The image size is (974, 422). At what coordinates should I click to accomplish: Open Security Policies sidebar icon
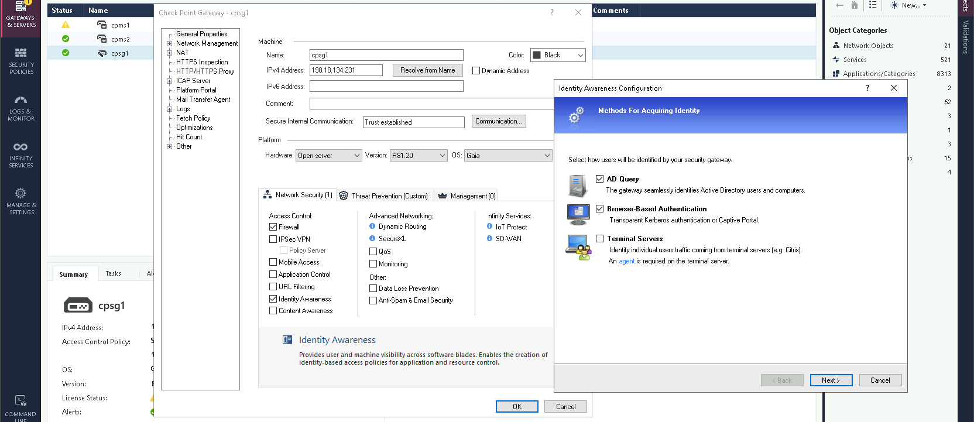click(21, 61)
